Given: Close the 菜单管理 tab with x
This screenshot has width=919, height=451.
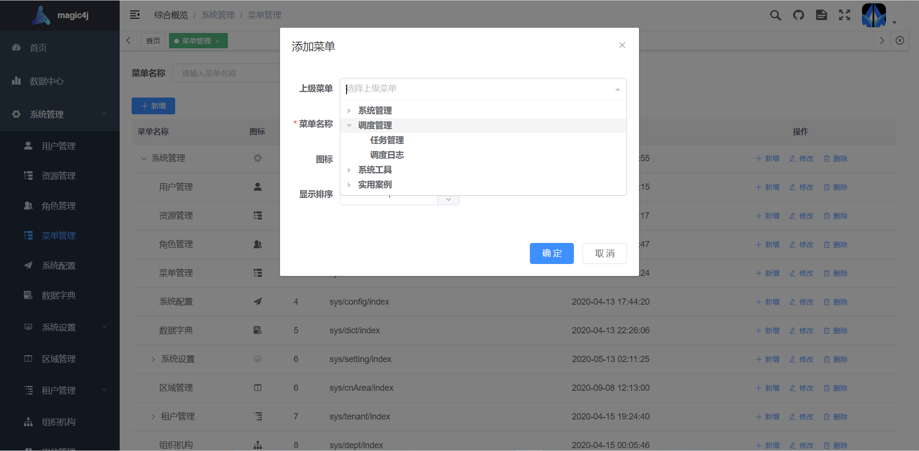Looking at the screenshot, I should point(218,41).
